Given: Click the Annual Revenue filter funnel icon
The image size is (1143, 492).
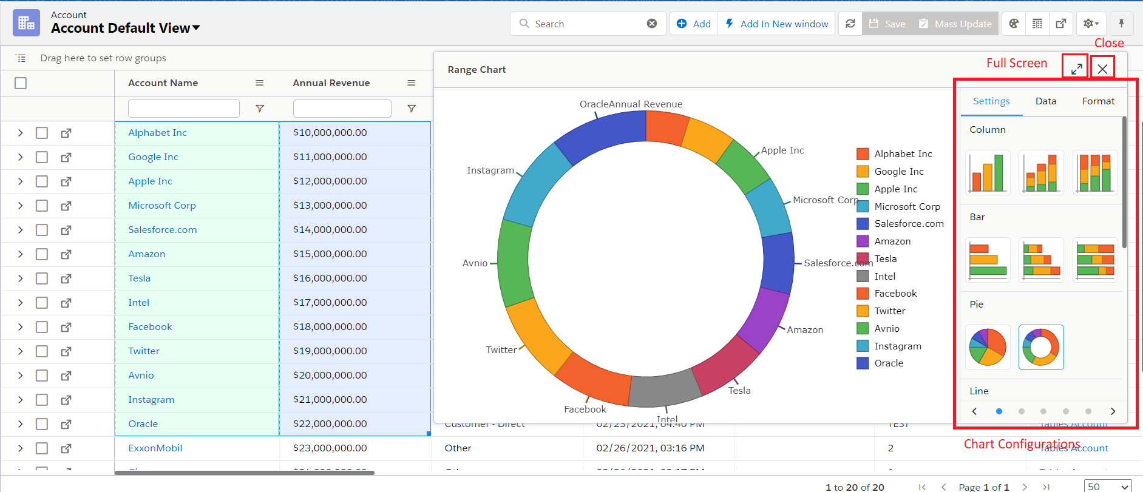Looking at the screenshot, I should (x=412, y=109).
